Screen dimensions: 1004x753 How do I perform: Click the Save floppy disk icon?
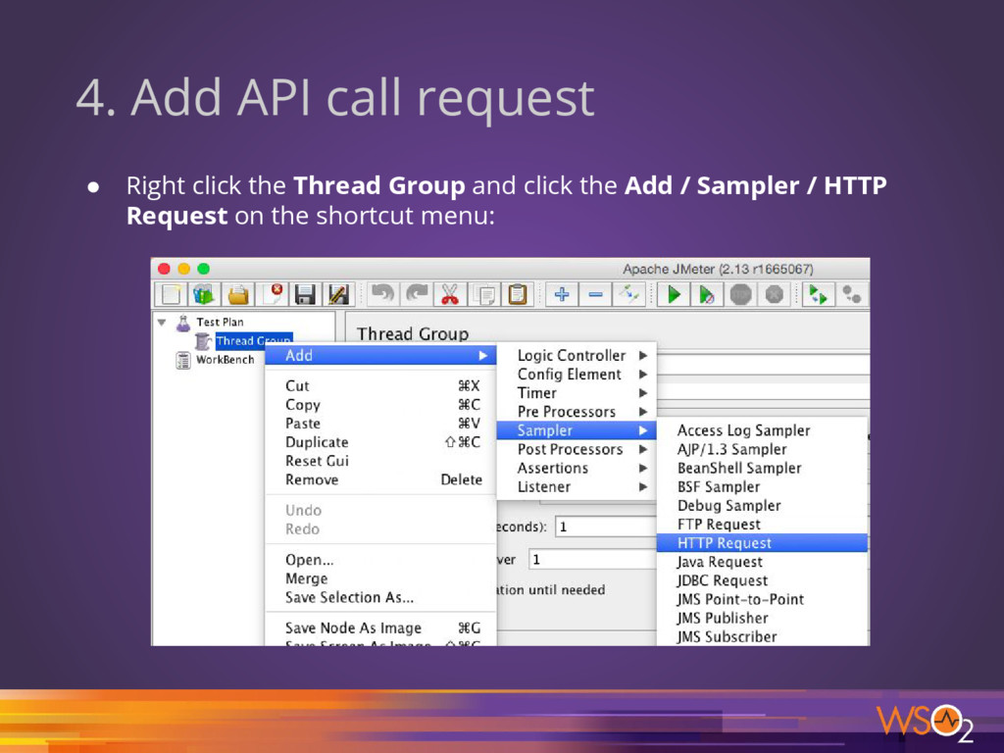click(305, 294)
